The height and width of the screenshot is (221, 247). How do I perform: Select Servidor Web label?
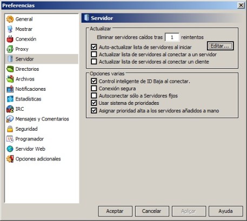pyautogui.click(x=30, y=149)
